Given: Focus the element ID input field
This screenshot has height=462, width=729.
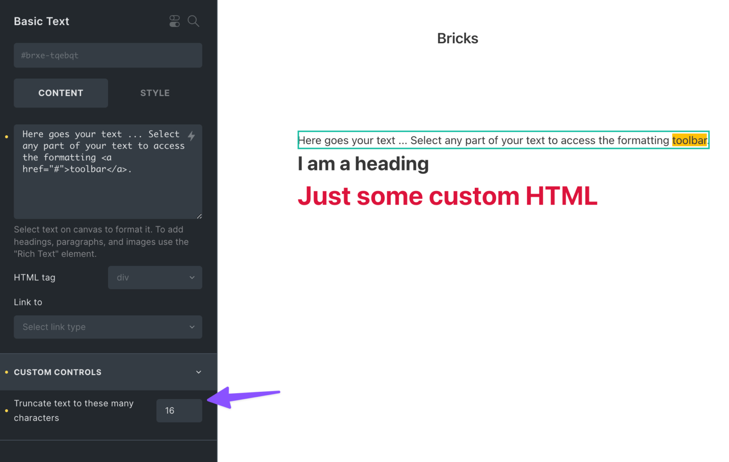Looking at the screenshot, I should [108, 55].
